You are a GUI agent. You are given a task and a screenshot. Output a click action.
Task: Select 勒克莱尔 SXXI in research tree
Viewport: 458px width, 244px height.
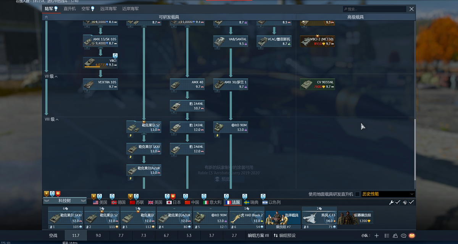144,149
